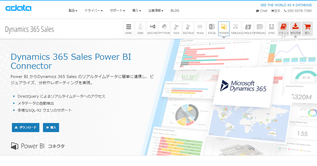This screenshot has width=317, height=166.
Task: Expand the 製品 dropdown menu
Action: [73, 11]
